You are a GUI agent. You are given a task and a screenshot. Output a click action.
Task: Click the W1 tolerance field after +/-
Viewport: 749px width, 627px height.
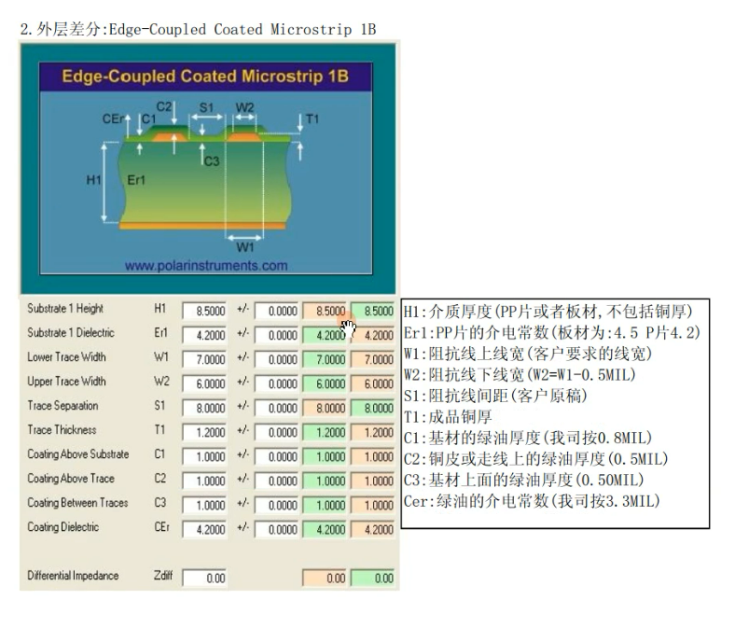pos(277,359)
